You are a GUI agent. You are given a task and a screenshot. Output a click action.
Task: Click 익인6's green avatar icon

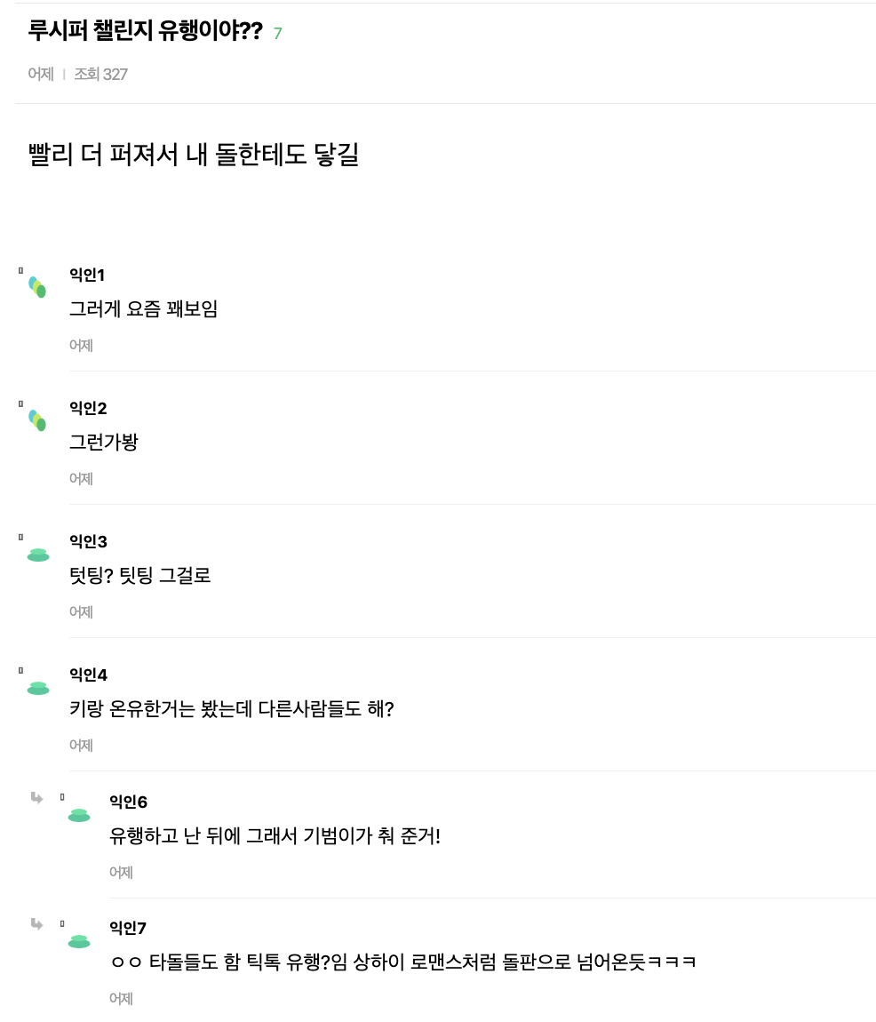[79, 815]
